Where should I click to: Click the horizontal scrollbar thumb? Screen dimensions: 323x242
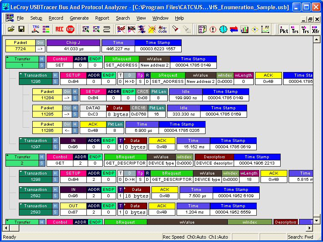coord(14,228)
